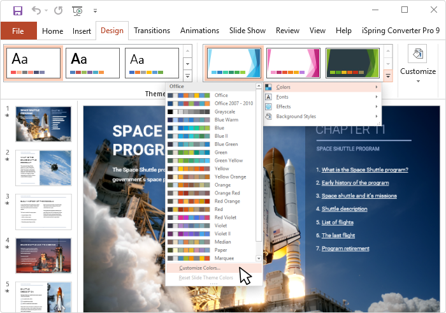Open Customize Quick Access Toolbar arrow

click(96, 11)
